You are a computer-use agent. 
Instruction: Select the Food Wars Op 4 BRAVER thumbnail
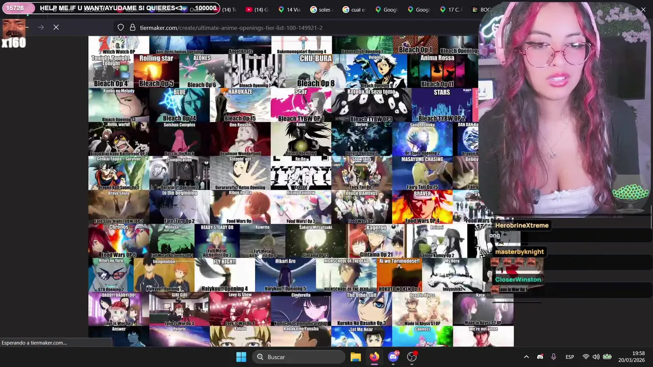[x=422, y=207]
